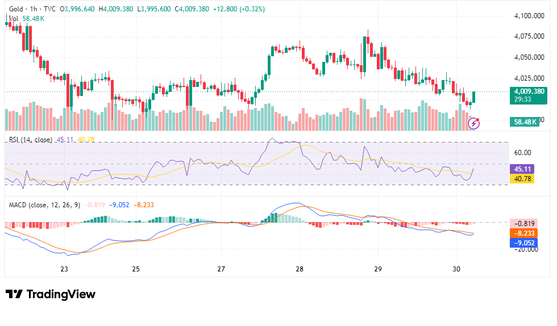Click the low value L3,995.600
557x326 pixels.
pos(154,9)
